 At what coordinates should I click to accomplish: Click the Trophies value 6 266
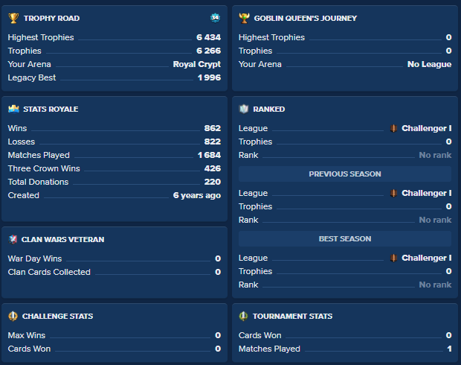208,51
